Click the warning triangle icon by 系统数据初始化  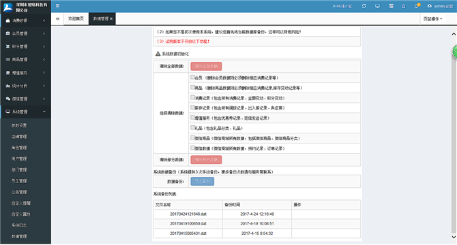coord(158,54)
